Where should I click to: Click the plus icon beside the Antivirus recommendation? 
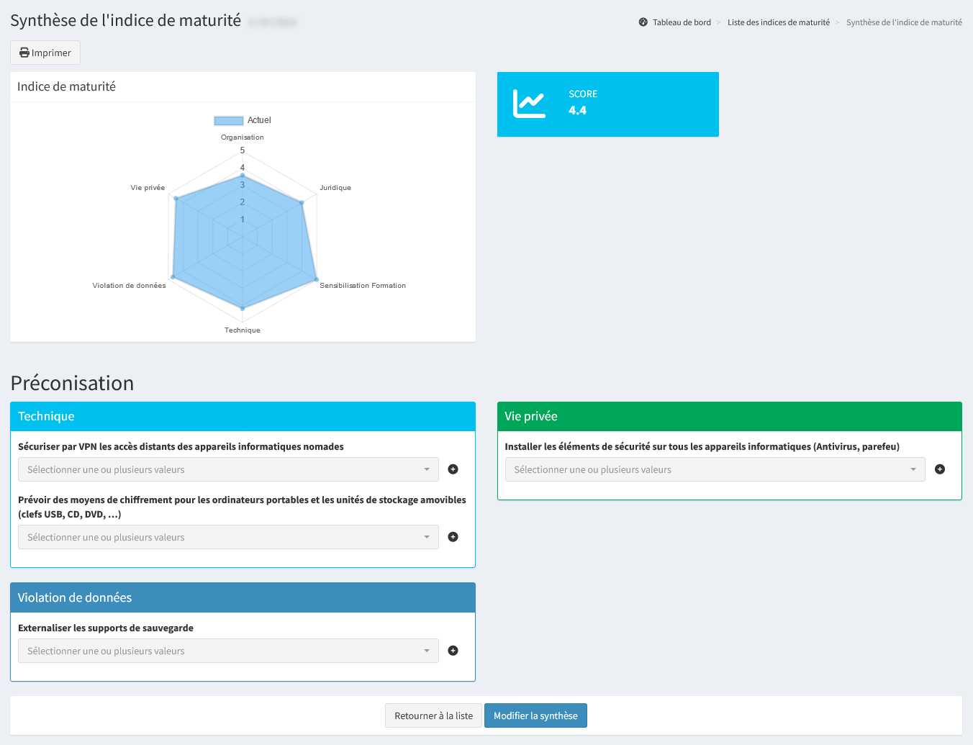coord(939,469)
